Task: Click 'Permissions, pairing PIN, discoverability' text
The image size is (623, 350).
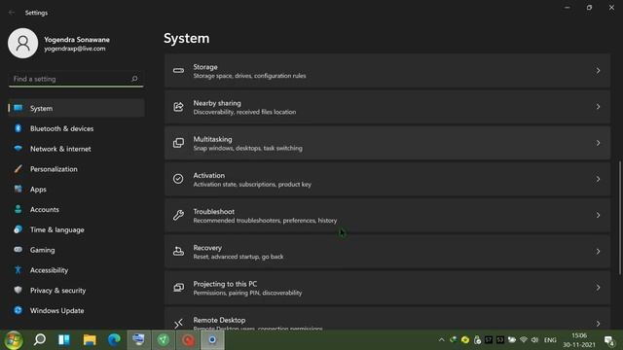Action: 247,293
